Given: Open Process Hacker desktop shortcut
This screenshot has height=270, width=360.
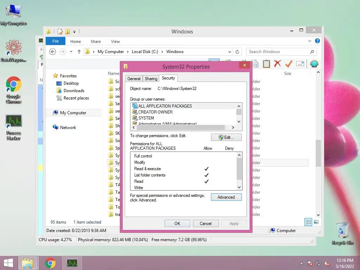Looking at the screenshot, I should point(14,127).
